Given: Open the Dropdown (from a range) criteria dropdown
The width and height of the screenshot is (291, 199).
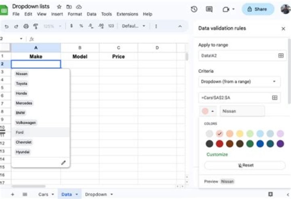Looking at the screenshot, I should tap(239, 81).
